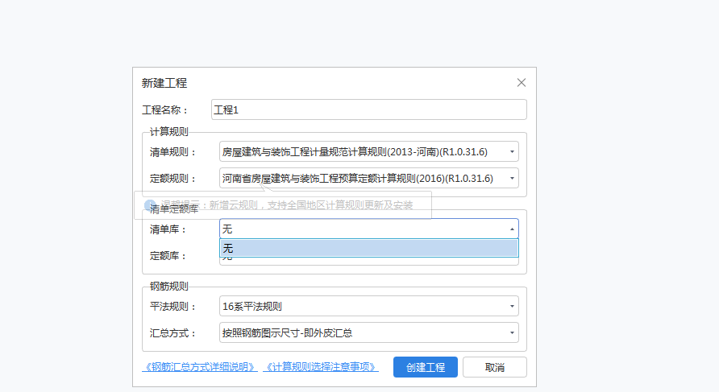
Task: Open 《计算规则选择注意事项》 link
Action: [x=321, y=367]
